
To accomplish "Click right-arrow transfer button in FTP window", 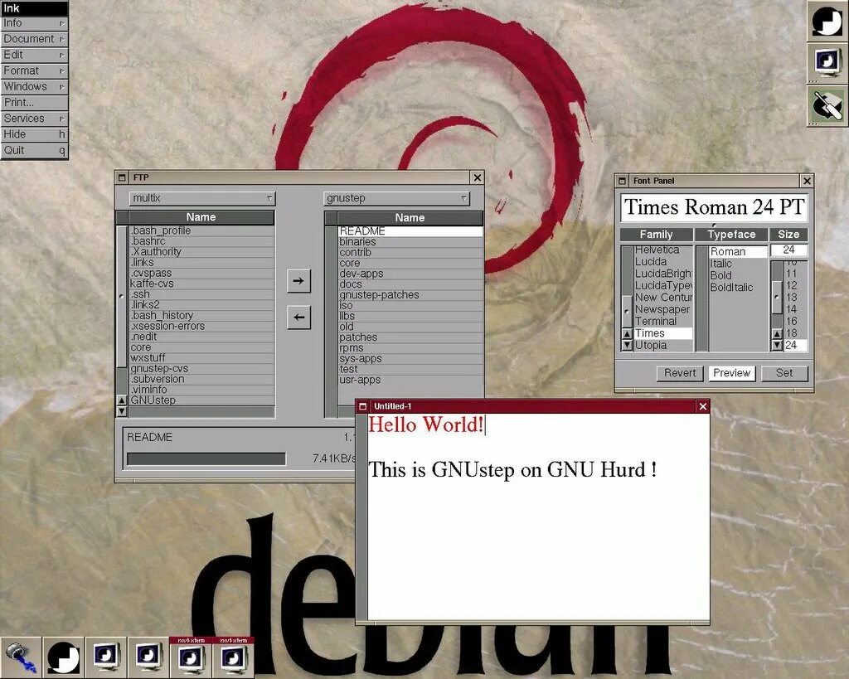I will coord(298,280).
